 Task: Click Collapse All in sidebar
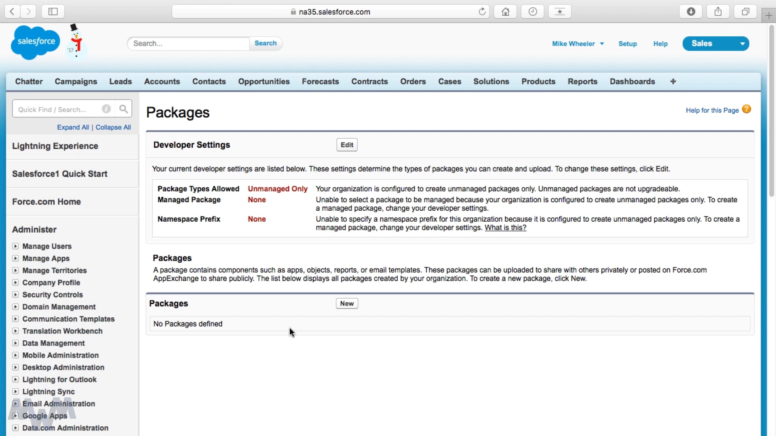(x=113, y=127)
